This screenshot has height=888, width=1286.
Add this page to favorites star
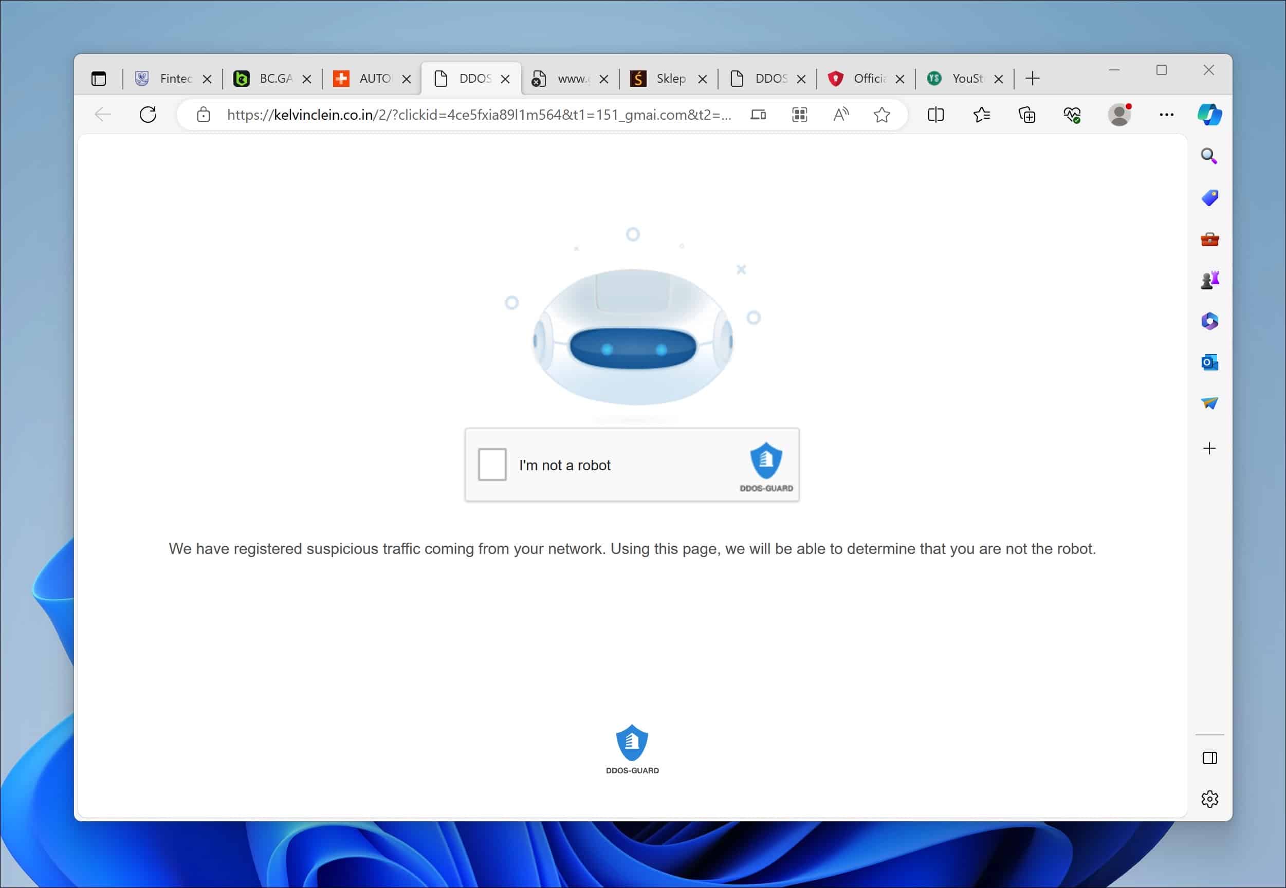click(x=882, y=115)
